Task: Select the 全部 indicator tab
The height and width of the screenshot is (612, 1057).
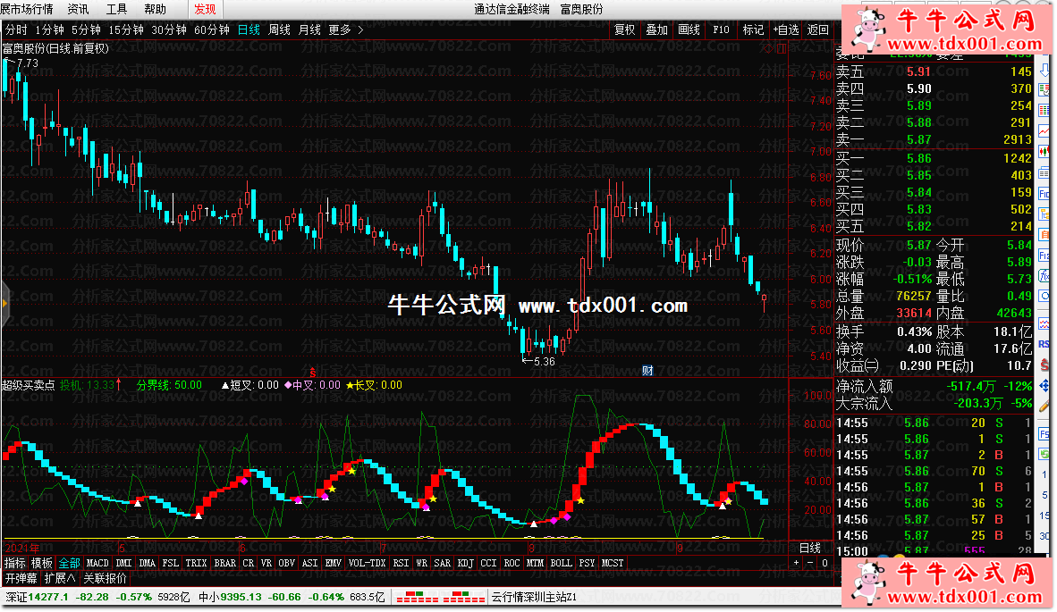Action: coord(69,563)
